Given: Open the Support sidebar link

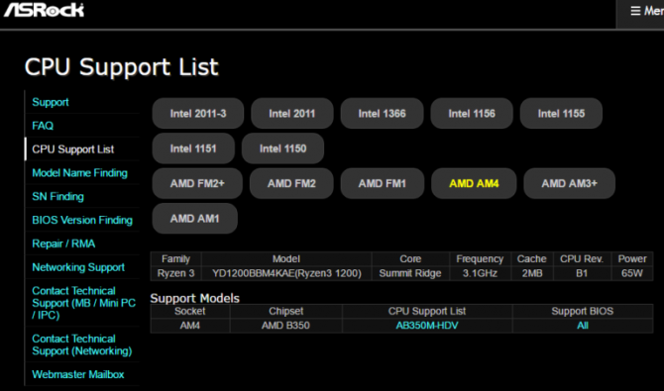Looking at the screenshot, I should (x=51, y=102).
